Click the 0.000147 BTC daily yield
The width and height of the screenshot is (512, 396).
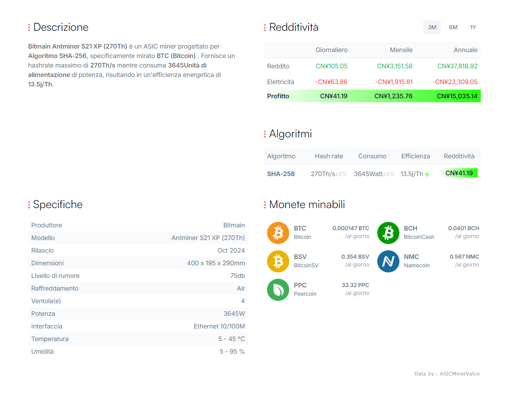351,228
